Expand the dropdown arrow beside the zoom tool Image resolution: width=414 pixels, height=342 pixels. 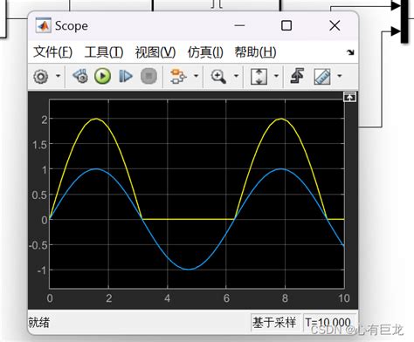pos(237,76)
